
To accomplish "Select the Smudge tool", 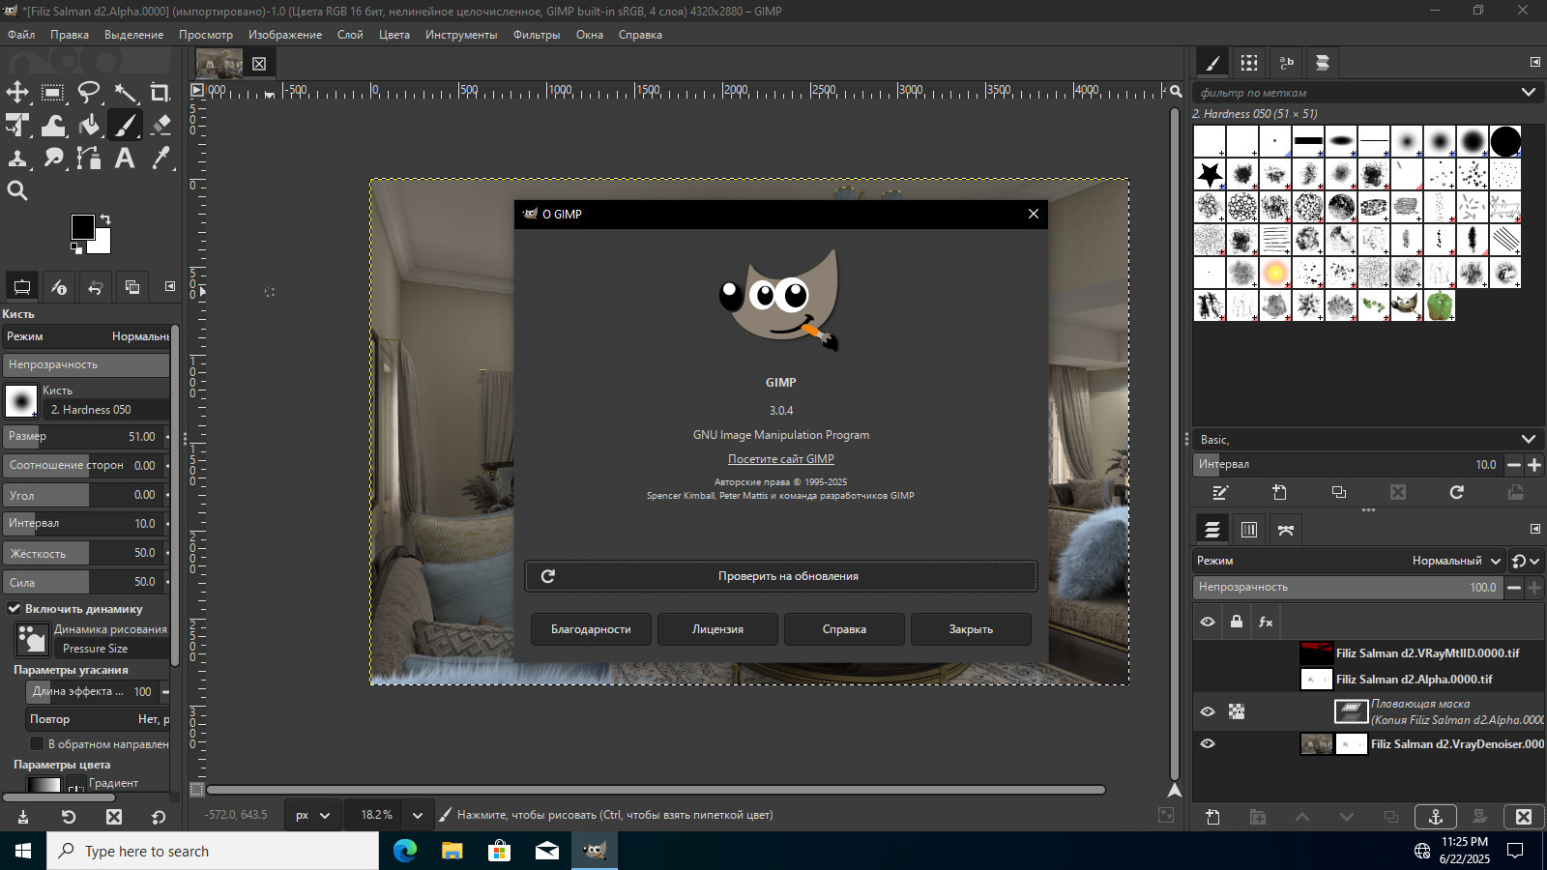I will click(x=53, y=158).
